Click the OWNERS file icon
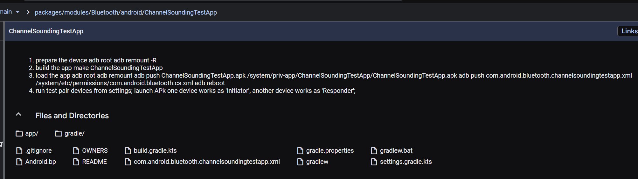Image resolution: width=638 pixels, height=179 pixels. [76, 151]
